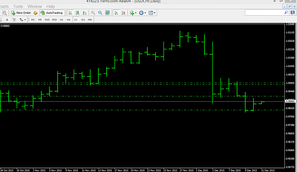Expand the periods dropdown arrow

(x=145, y=13)
